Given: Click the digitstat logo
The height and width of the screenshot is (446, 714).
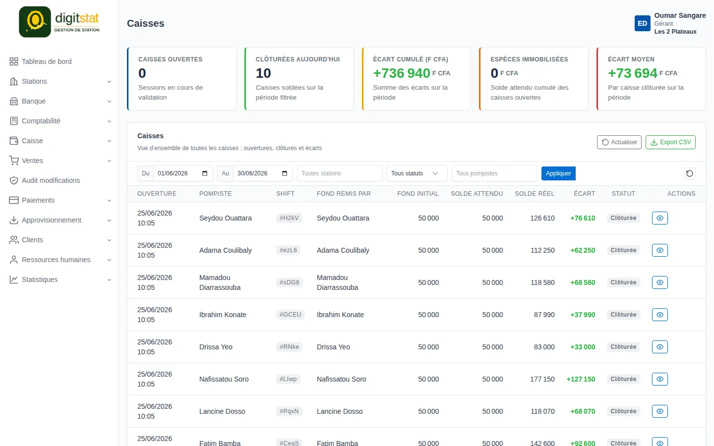Looking at the screenshot, I should 59,22.
